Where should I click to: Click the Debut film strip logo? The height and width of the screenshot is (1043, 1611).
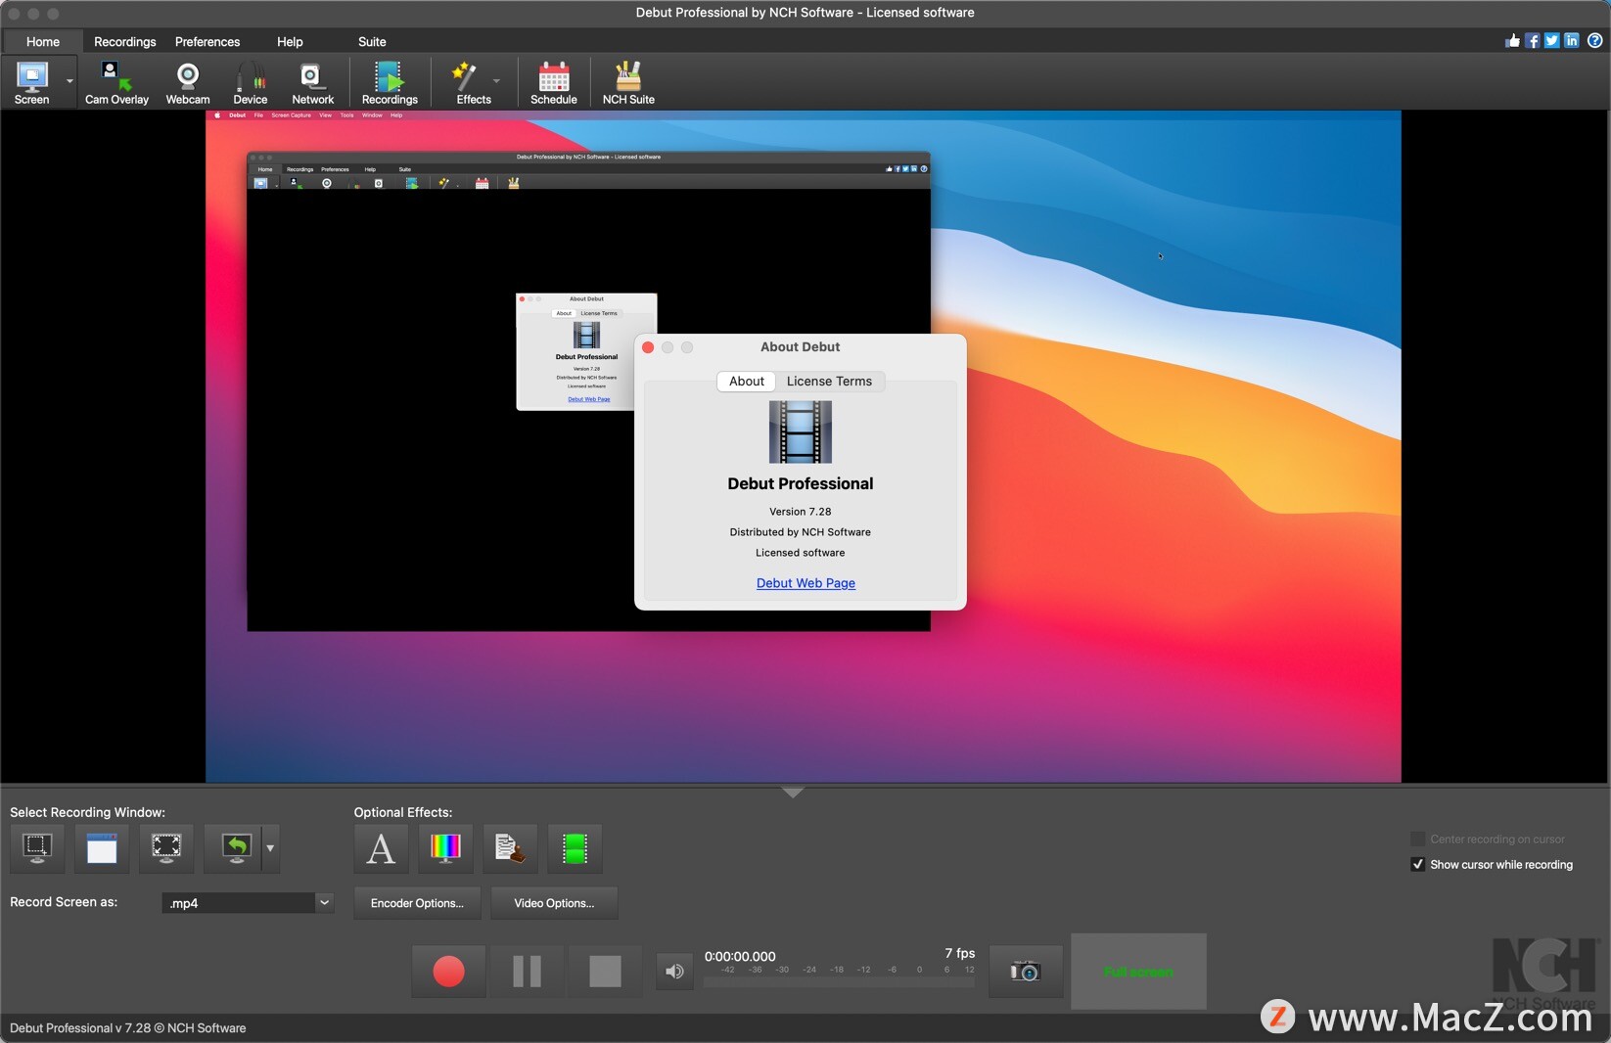pyautogui.click(x=801, y=431)
